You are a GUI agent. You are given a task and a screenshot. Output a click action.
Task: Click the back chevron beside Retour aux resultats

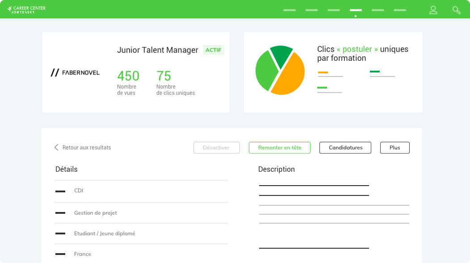click(56, 148)
